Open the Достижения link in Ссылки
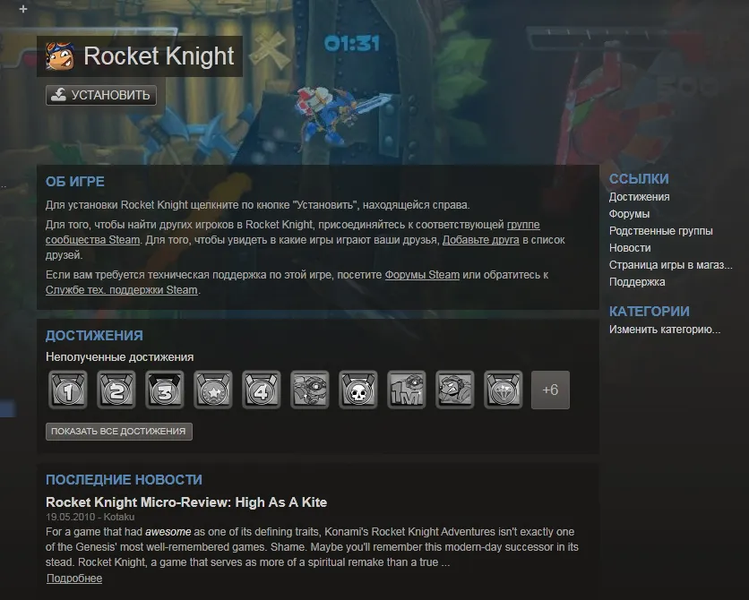 [639, 197]
